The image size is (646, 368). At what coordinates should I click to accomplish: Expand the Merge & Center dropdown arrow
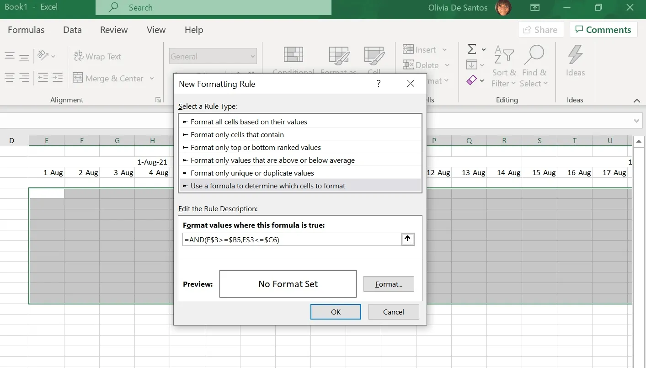[152, 78]
